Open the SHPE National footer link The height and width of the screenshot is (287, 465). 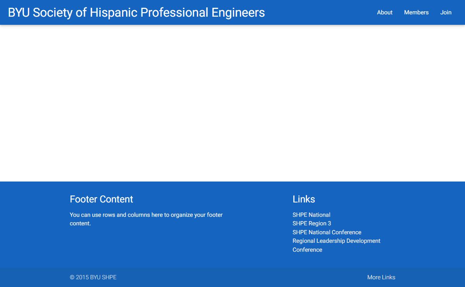(x=311, y=215)
